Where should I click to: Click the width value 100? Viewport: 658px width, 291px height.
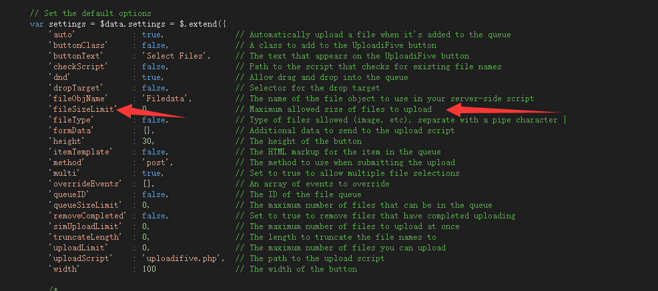tap(149, 269)
